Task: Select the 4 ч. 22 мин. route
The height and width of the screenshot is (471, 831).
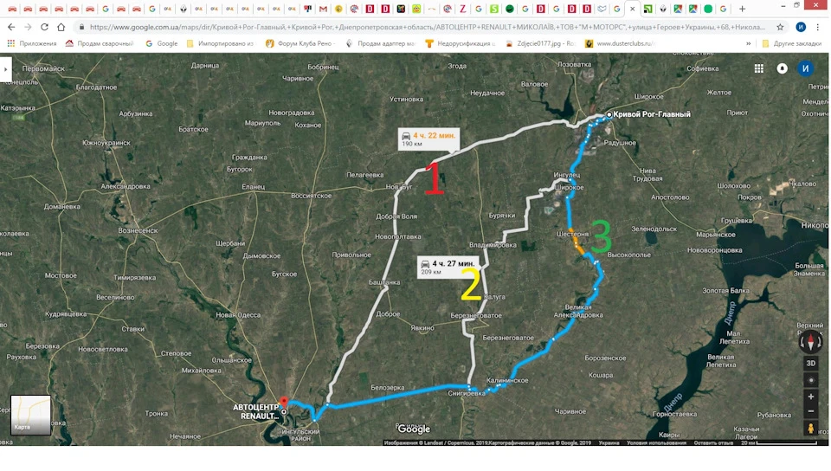Action: [428, 139]
